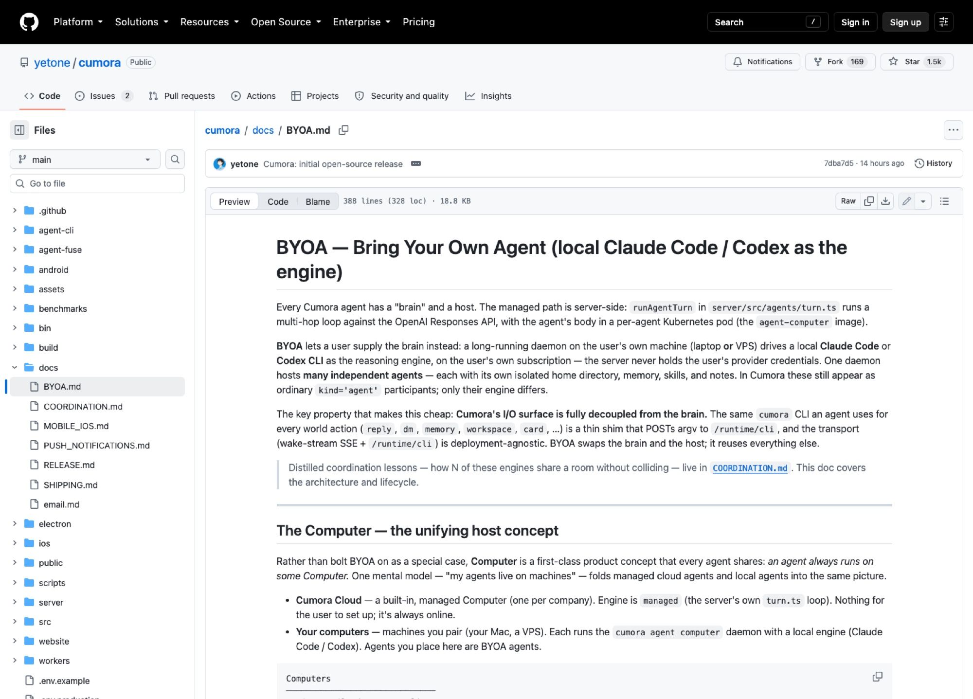Switch to Preview view
Viewport: 973px width, 699px height.
[234, 201]
